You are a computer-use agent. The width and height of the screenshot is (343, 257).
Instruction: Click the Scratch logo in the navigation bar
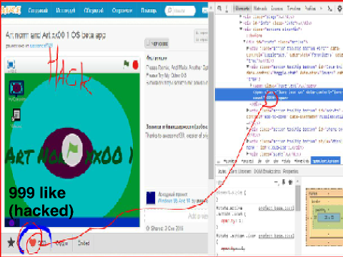(x=11, y=10)
